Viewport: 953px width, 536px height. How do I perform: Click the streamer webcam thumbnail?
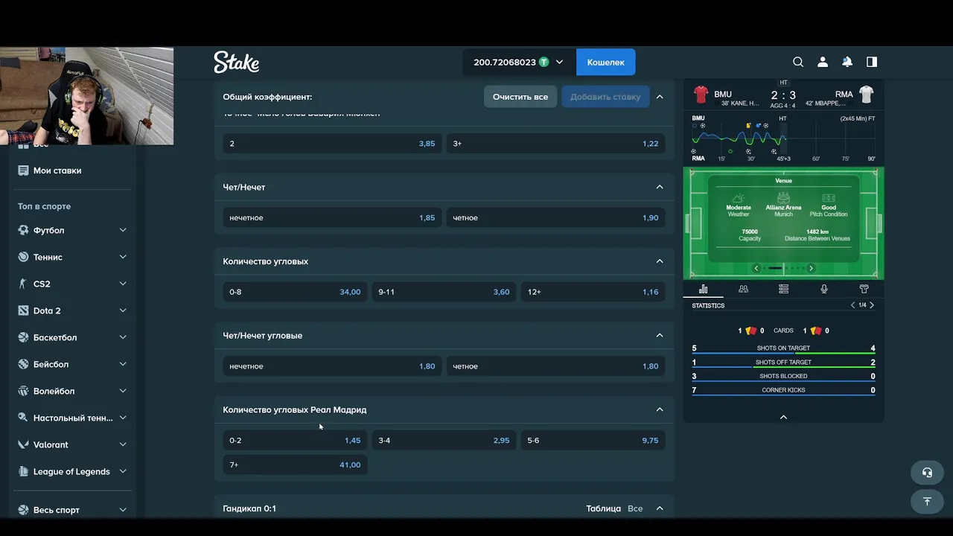coord(86,96)
